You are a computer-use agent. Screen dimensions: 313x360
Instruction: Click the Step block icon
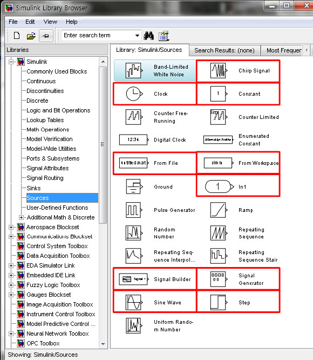219,302
